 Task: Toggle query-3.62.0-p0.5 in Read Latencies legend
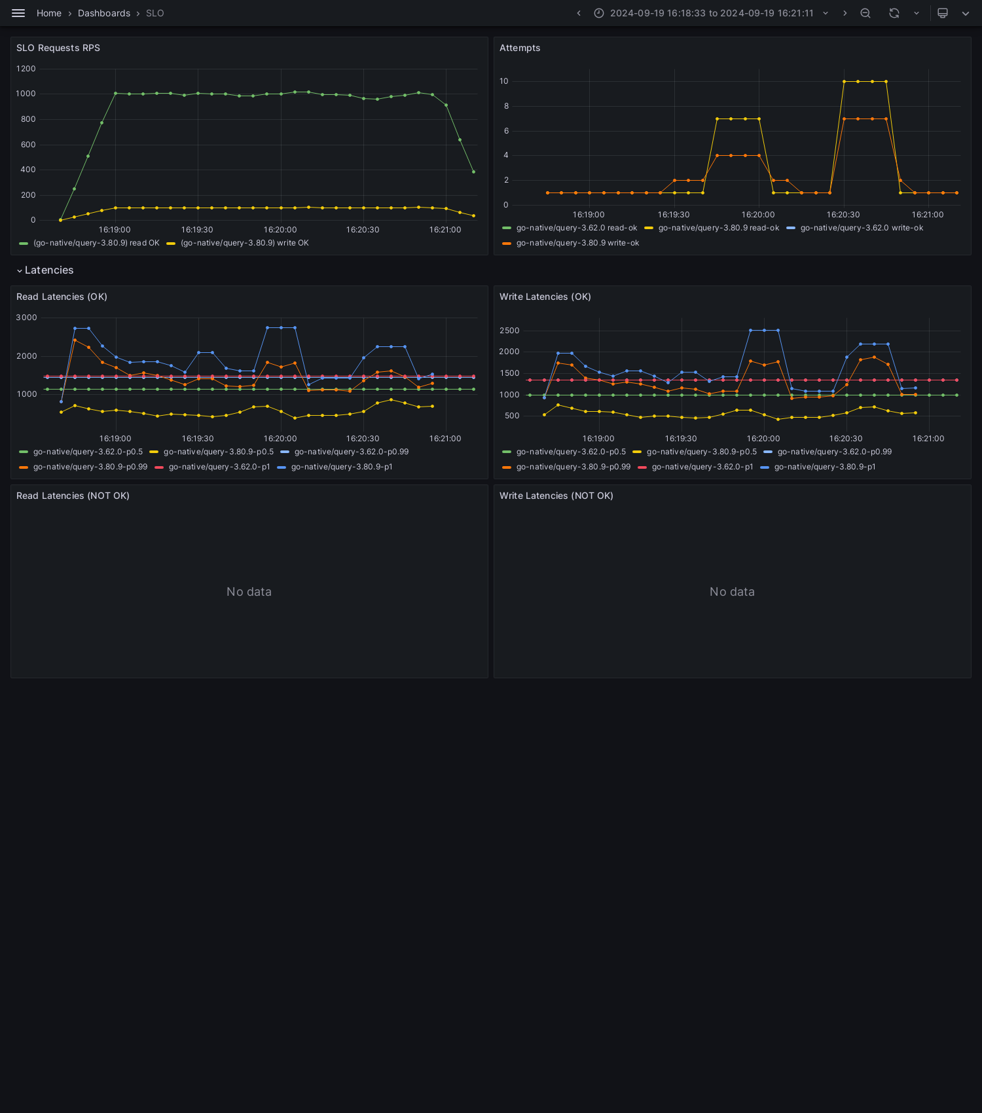click(88, 452)
